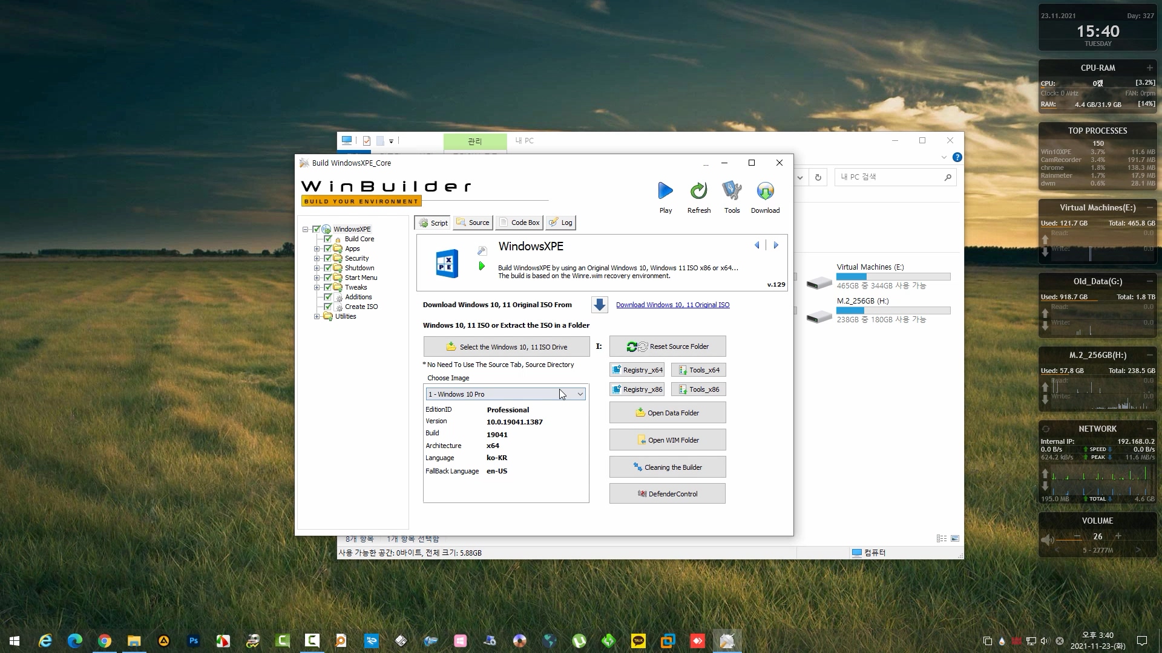
Task: Toggle the Create ISO checkbox
Action: tap(328, 307)
